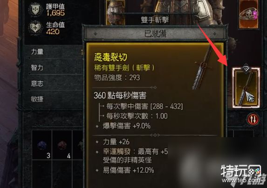Click the 已裝備 tooltip header
The image size is (267, 188).
point(155,34)
